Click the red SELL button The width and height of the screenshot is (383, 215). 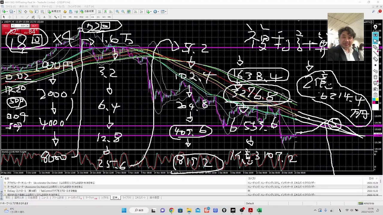tap(6, 26)
